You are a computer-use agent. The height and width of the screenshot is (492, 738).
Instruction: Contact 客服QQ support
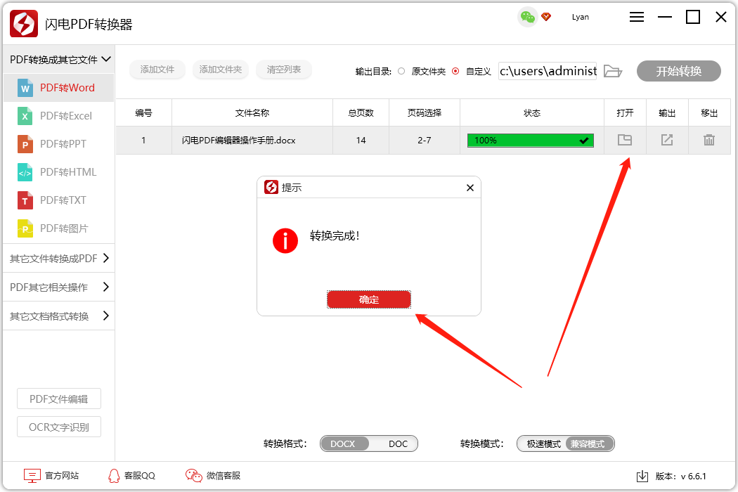(131, 476)
